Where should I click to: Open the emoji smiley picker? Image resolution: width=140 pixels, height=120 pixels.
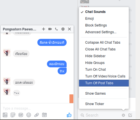click(x=29, y=115)
